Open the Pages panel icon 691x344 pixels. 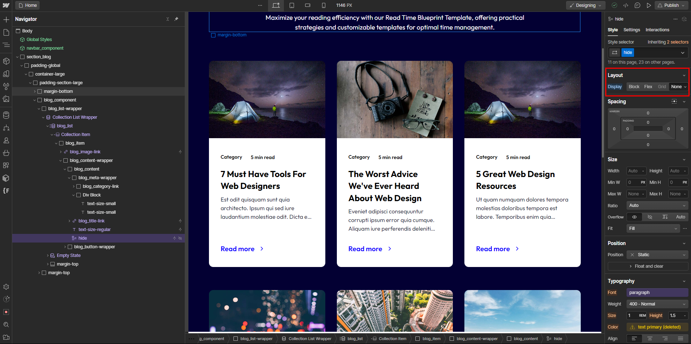6,32
